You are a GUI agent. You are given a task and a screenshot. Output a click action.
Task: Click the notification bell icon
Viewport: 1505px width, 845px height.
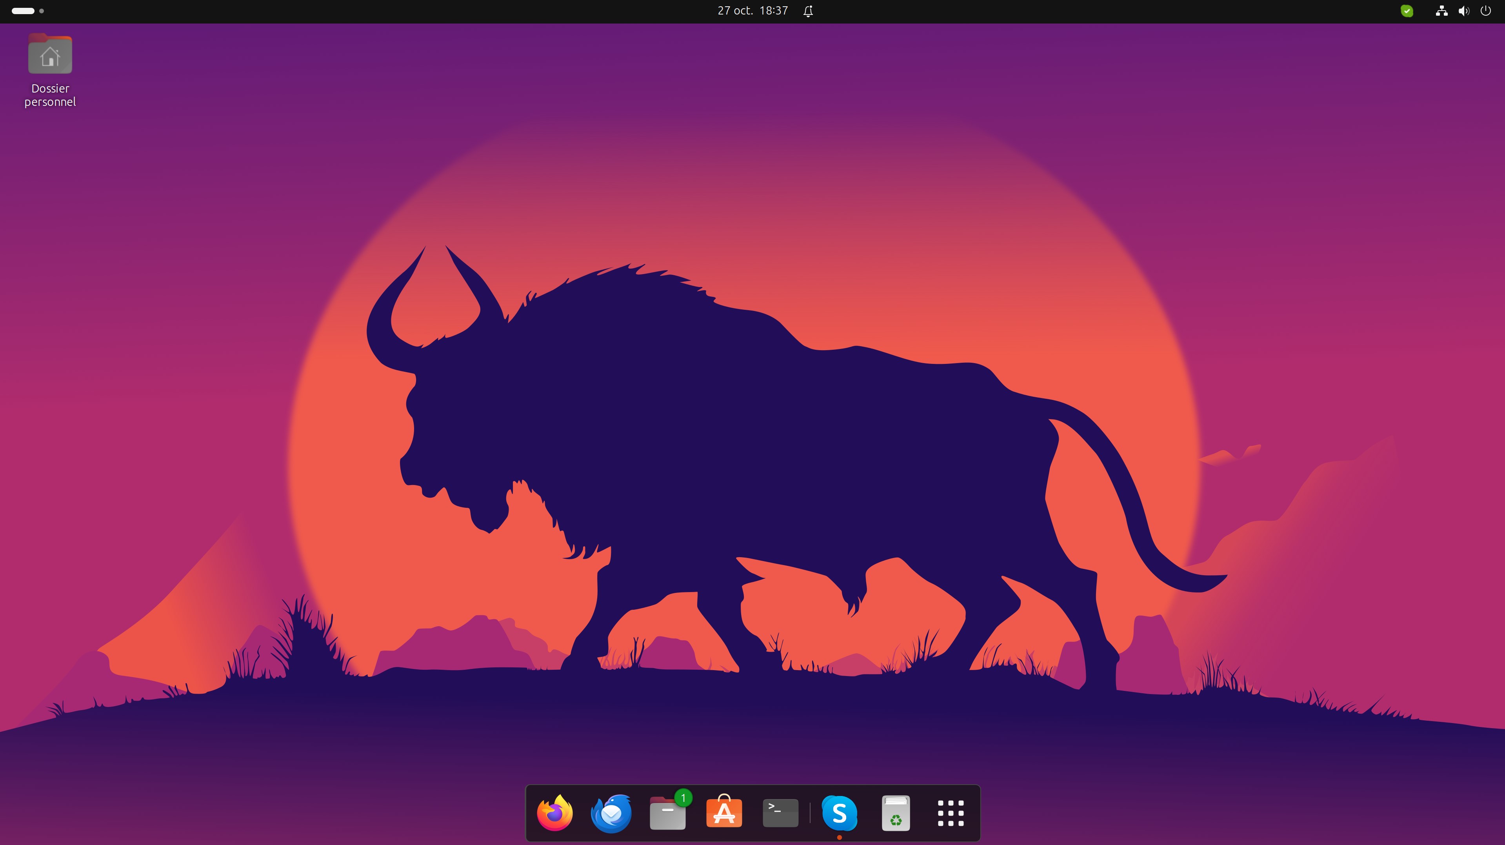point(808,11)
